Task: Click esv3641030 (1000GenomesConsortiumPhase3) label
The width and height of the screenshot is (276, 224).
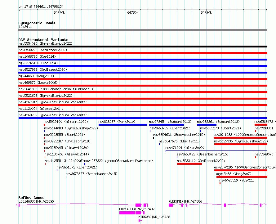Action: 56,89
